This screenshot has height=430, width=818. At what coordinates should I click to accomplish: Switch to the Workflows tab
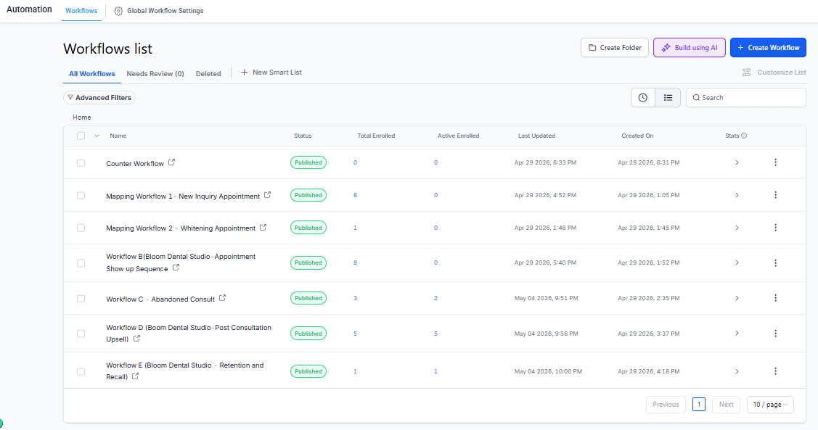coord(81,10)
